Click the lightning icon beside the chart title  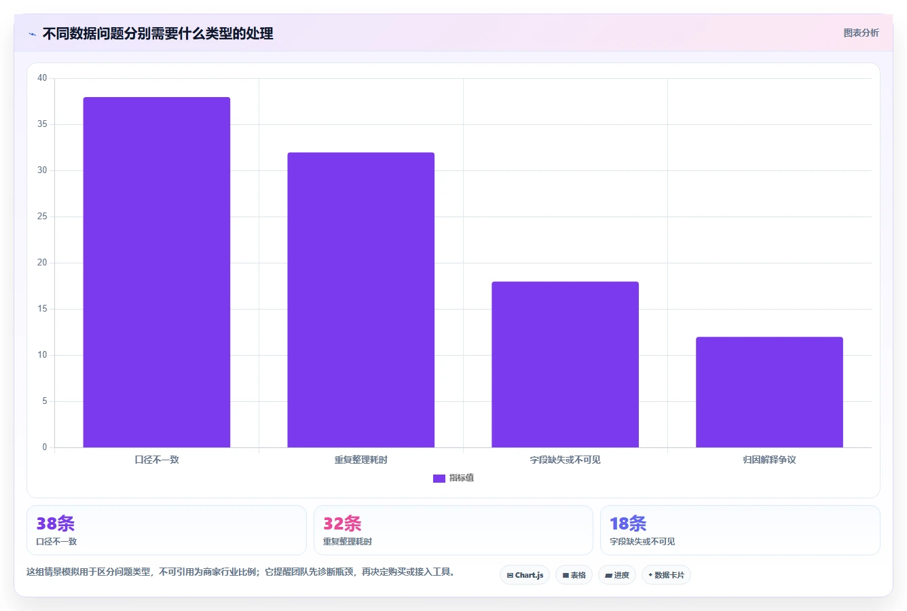pyautogui.click(x=32, y=34)
